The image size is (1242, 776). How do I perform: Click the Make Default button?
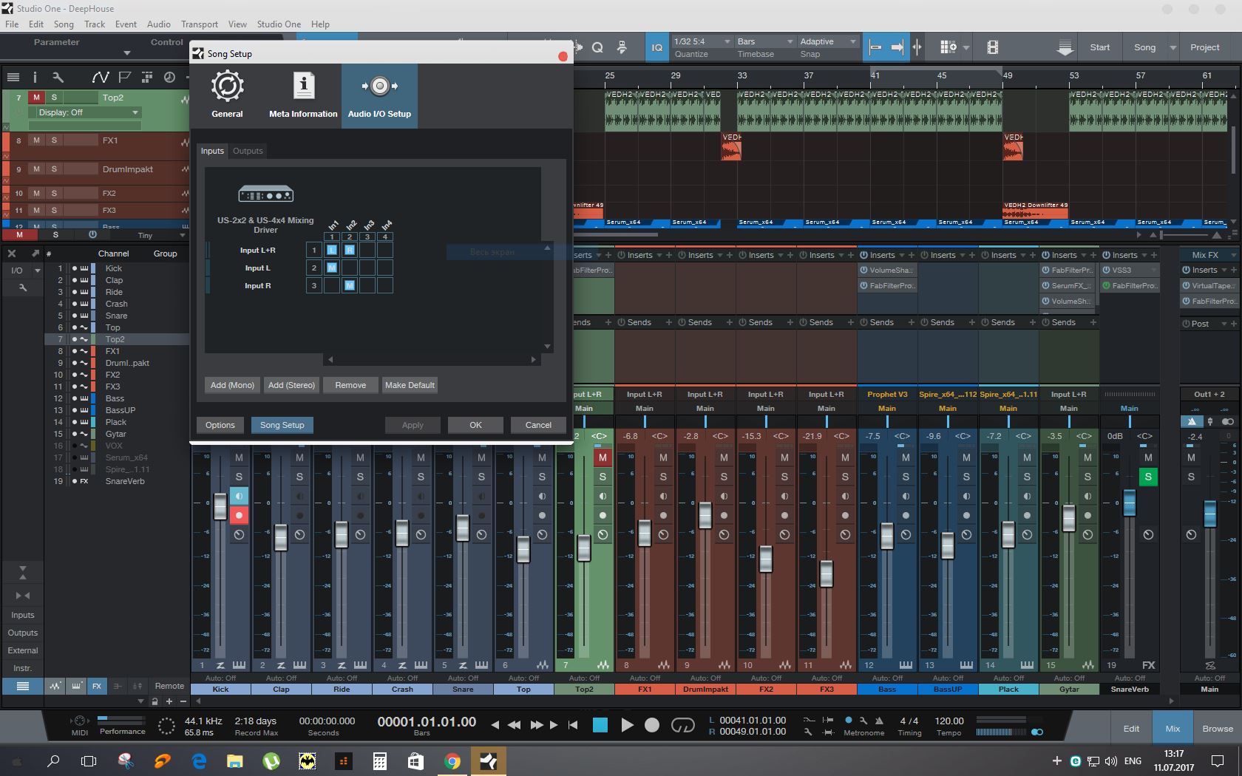click(410, 385)
